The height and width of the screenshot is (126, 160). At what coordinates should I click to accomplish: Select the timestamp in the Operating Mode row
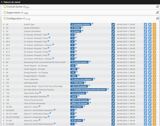126,83
